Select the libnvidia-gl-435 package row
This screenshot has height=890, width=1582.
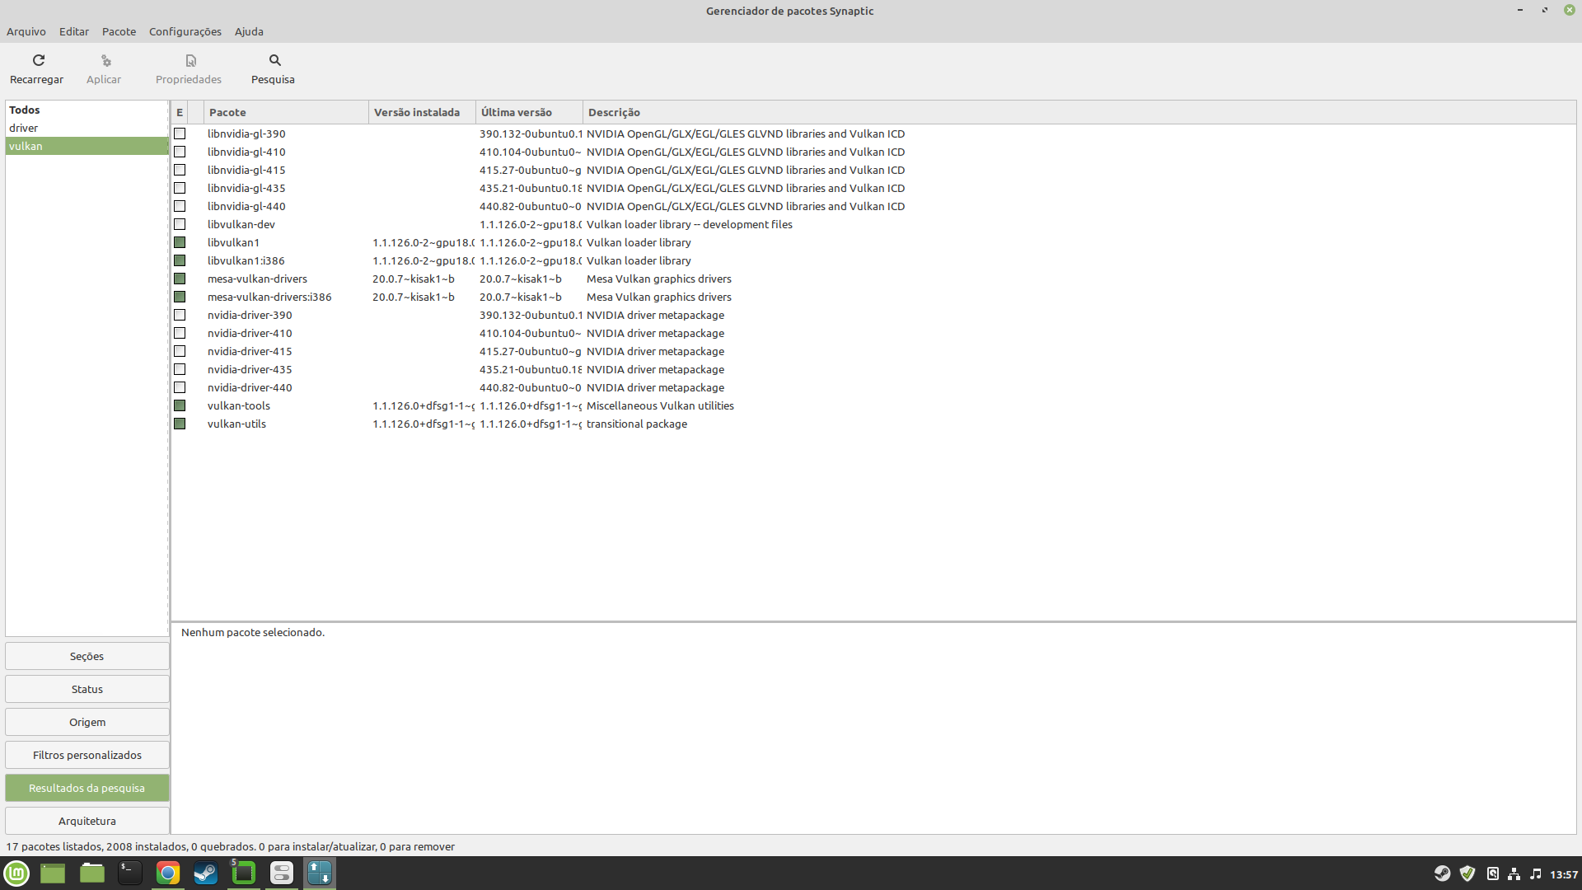(873, 188)
